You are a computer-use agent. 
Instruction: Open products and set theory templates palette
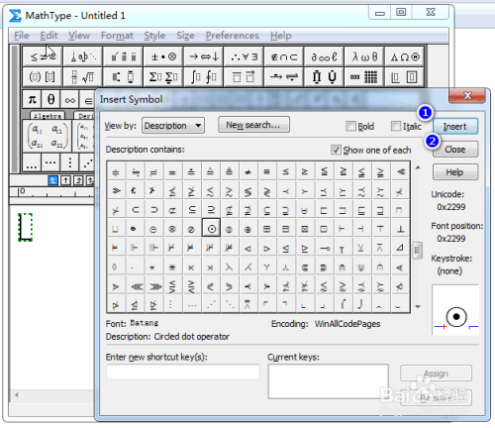(325, 77)
